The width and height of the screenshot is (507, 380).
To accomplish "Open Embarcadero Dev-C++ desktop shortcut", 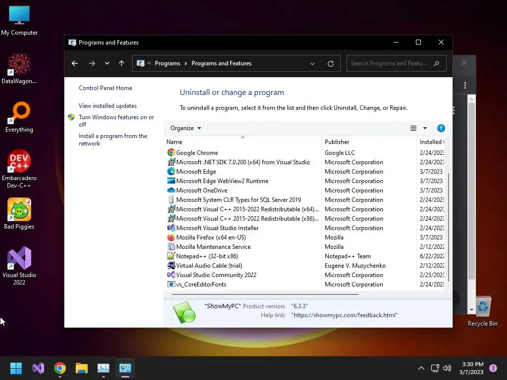I will tap(19, 169).
